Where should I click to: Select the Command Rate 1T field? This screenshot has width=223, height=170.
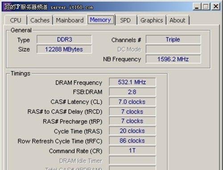(132, 150)
